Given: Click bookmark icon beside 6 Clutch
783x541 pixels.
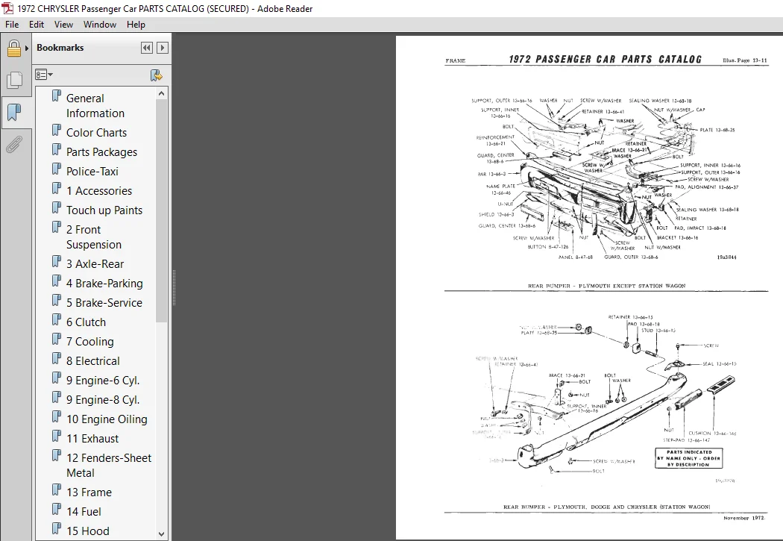Looking at the screenshot, I should pos(57,321).
